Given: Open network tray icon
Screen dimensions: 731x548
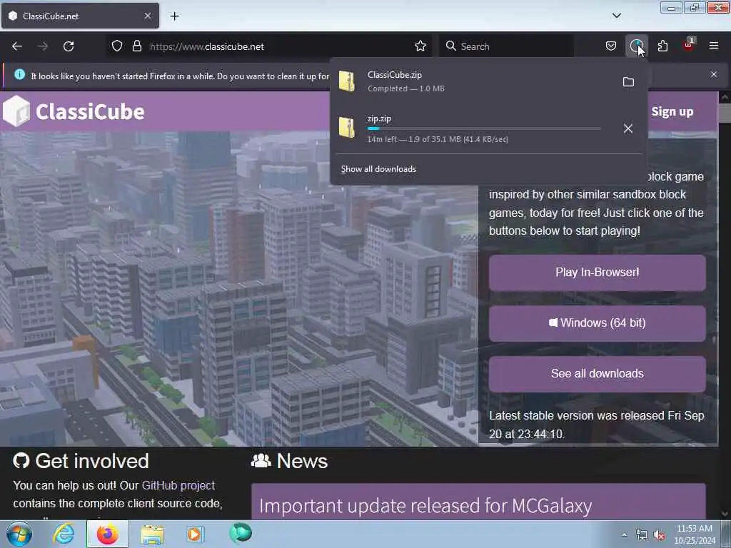Looking at the screenshot, I should pos(642,535).
